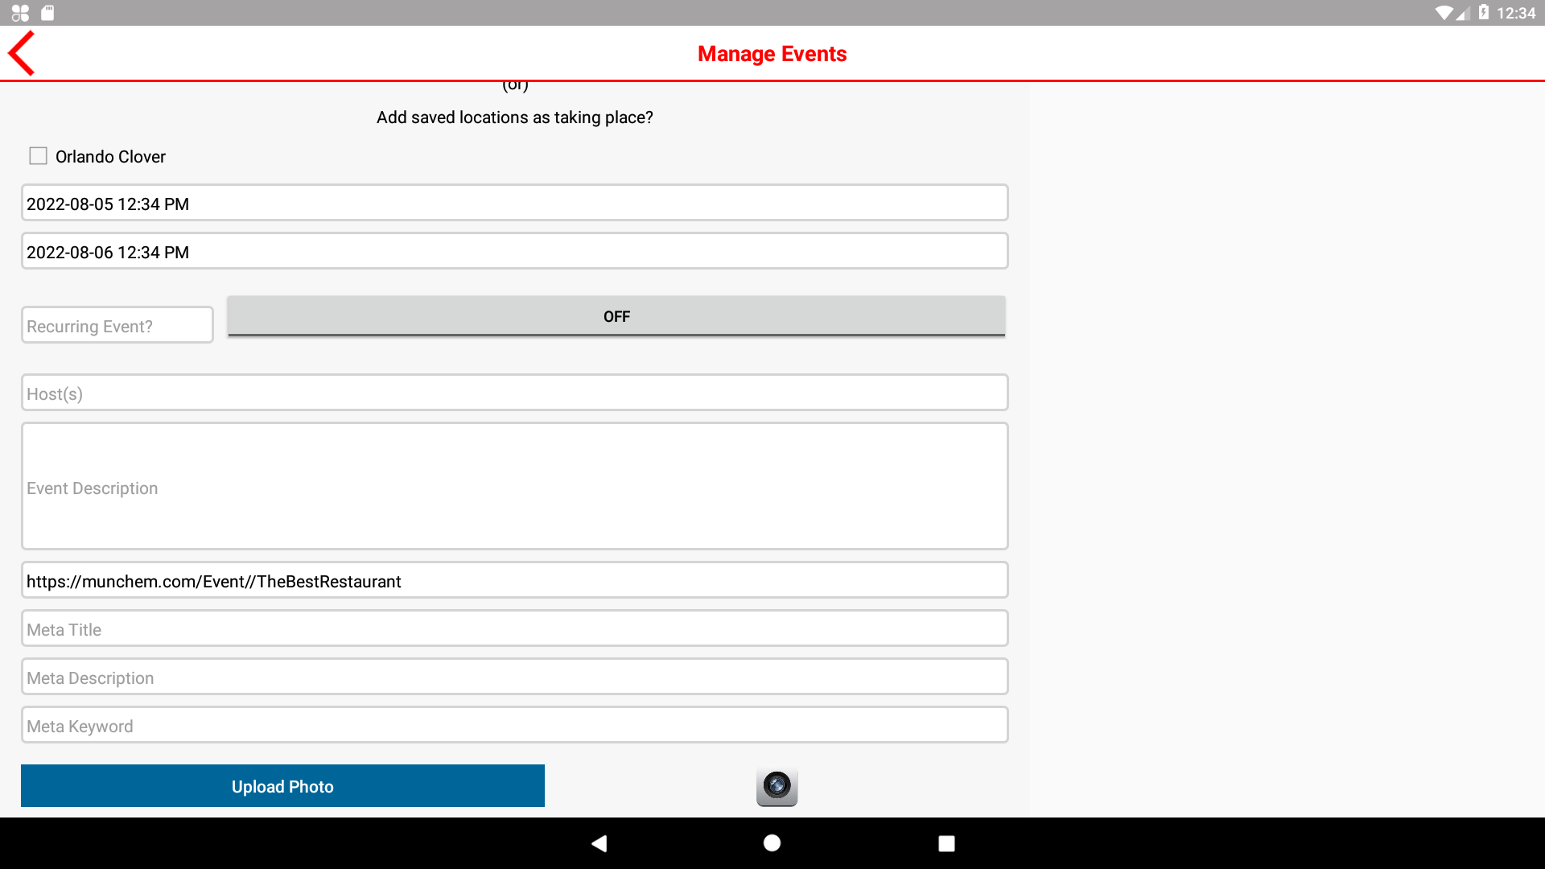This screenshot has width=1545, height=869.
Task: Focus the Meta Keyword field
Action: point(514,726)
